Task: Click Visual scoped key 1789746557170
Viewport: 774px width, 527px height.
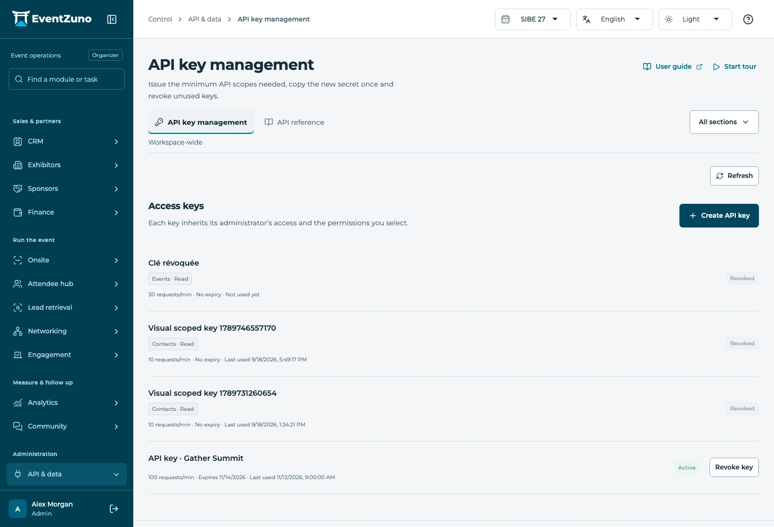Action: (x=212, y=328)
